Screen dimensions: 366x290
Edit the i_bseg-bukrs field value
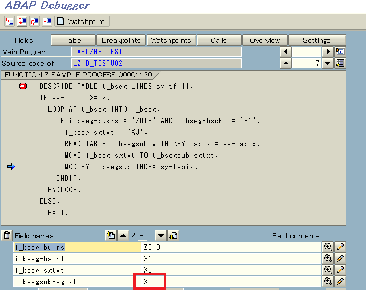coord(340,247)
